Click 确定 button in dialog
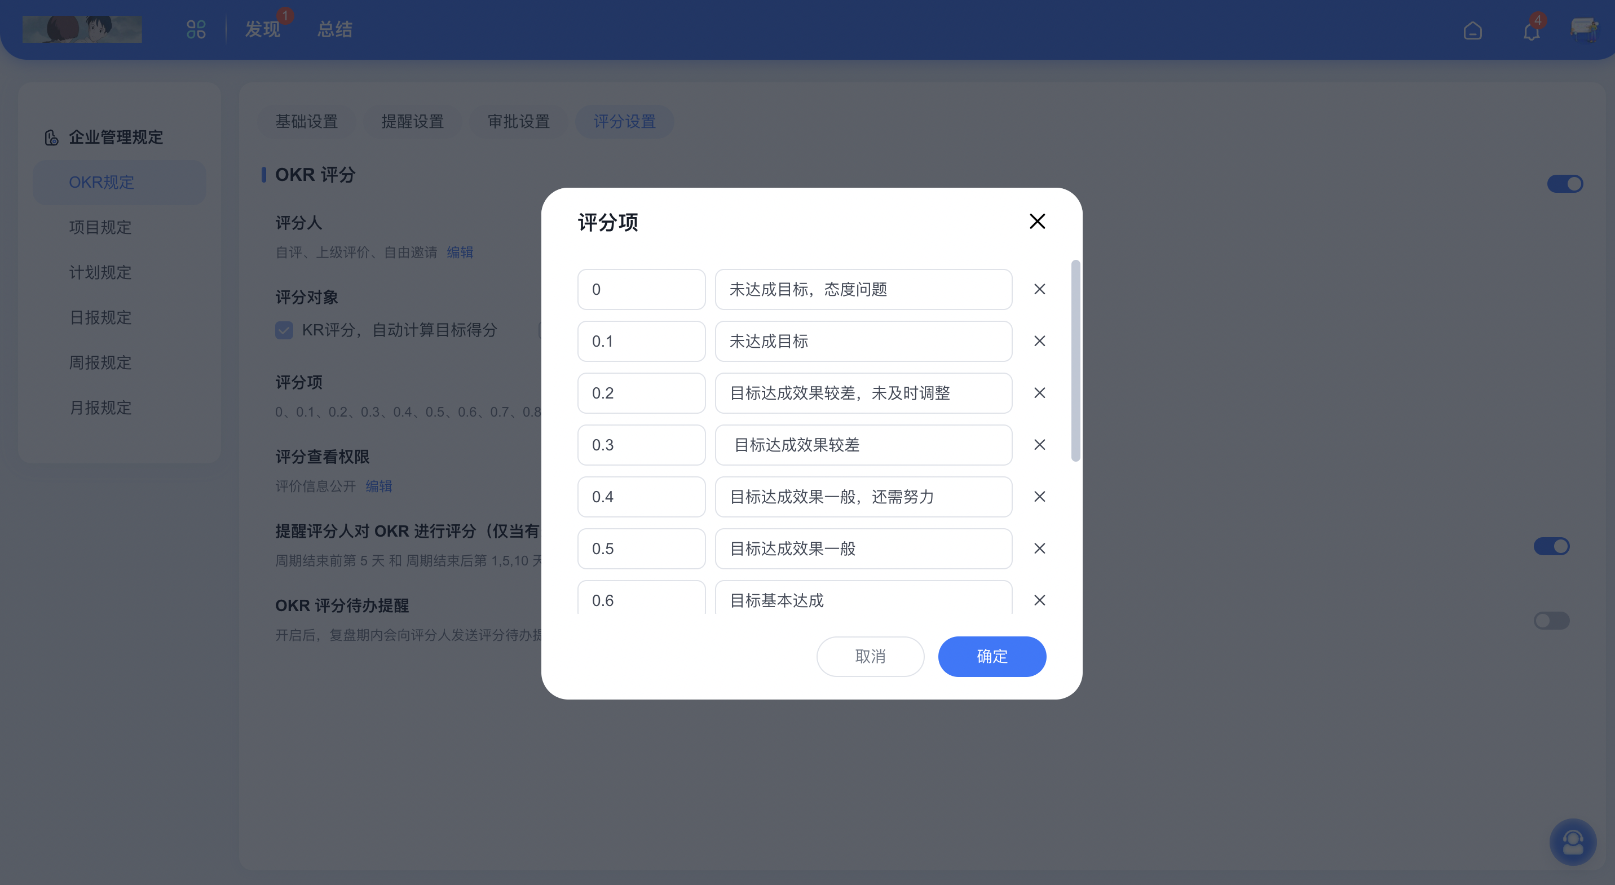Image resolution: width=1615 pixels, height=885 pixels. 992,656
